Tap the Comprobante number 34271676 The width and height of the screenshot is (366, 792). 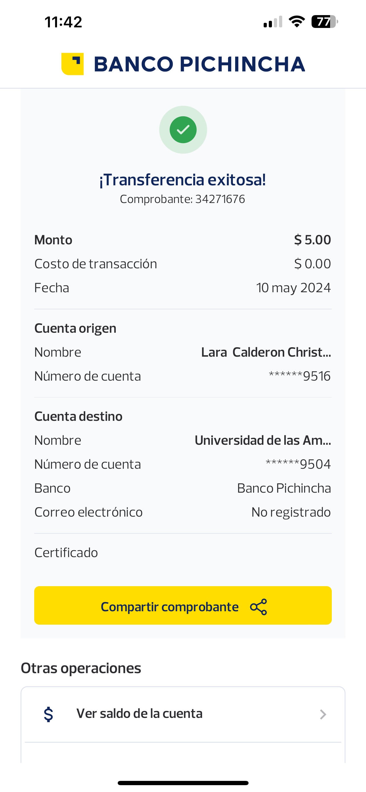coord(220,199)
